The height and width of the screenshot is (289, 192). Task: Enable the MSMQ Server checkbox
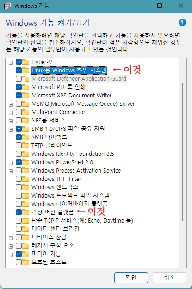click(x=19, y=104)
